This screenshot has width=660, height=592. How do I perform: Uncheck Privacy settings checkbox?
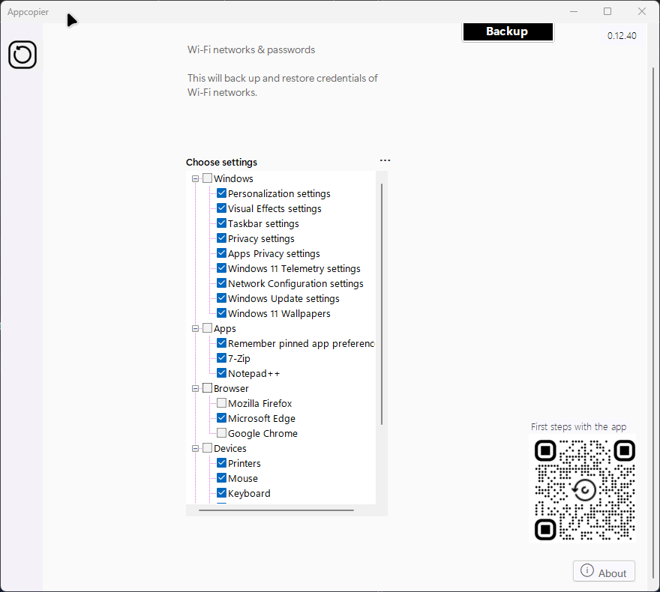click(x=222, y=238)
